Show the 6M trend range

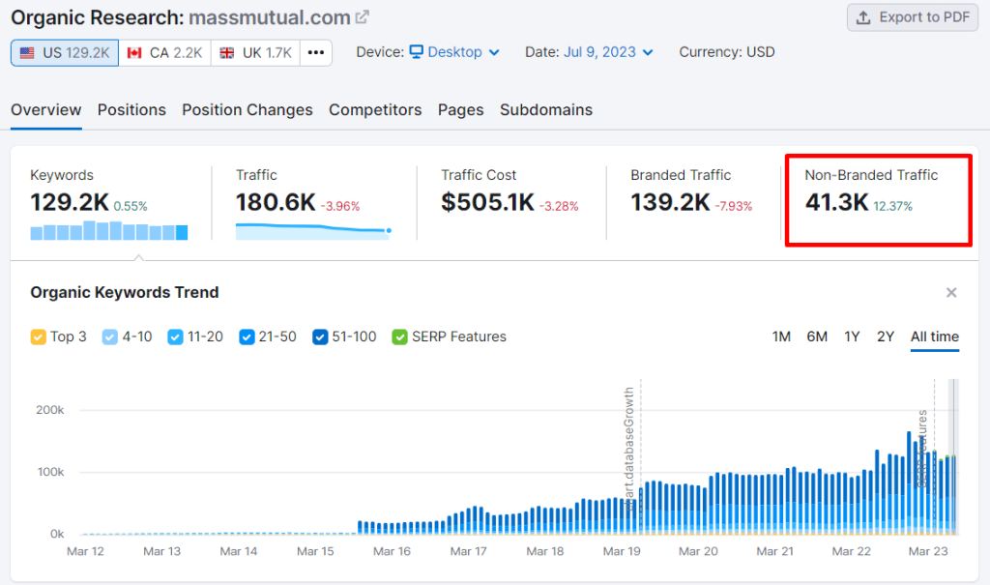(816, 336)
